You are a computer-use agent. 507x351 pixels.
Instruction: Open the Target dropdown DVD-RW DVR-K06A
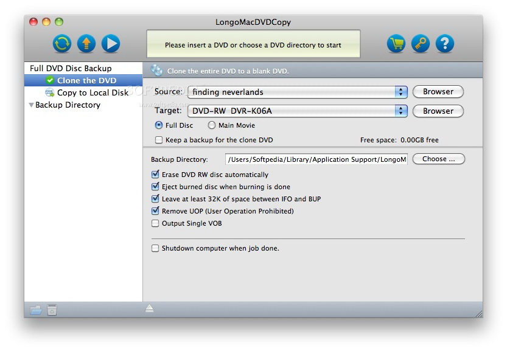(298, 111)
